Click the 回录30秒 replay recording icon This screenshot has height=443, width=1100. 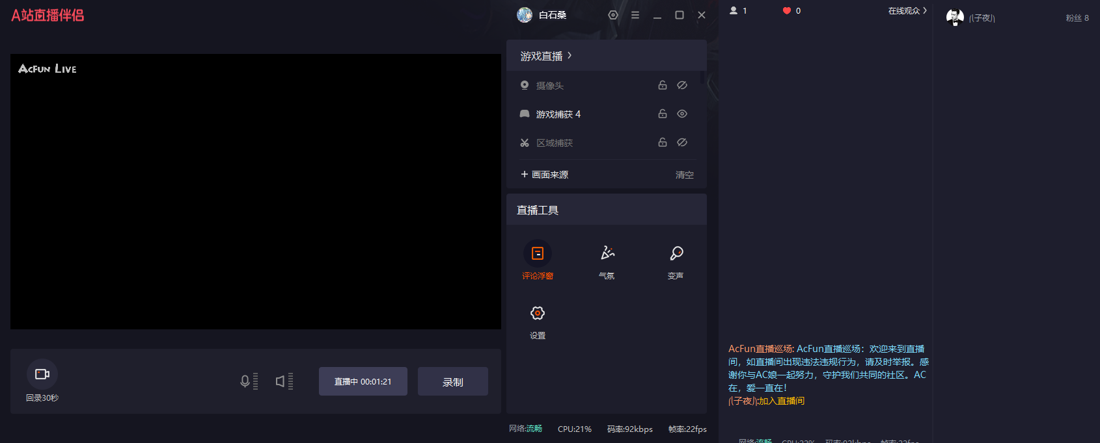pyautogui.click(x=42, y=374)
